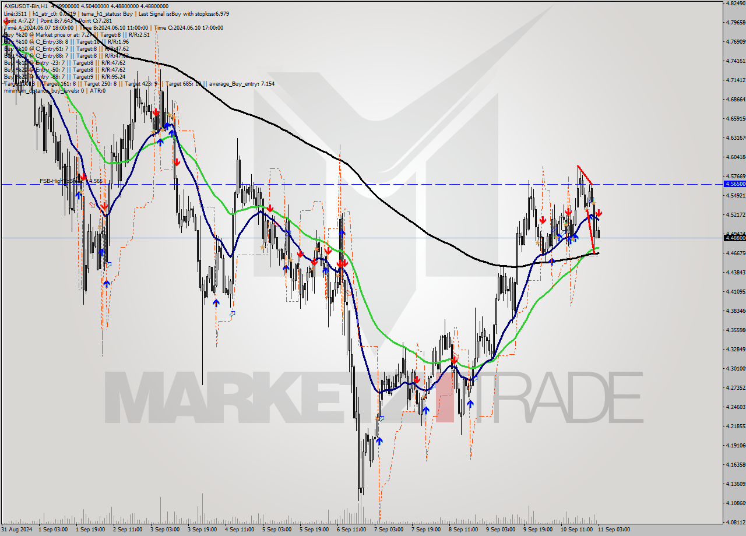Click the 4.60418 price axis label
This screenshot has height=536, width=746.
(735, 157)
